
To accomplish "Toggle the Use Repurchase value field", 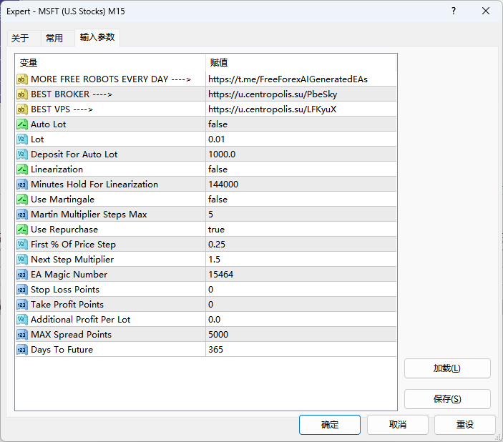I will tap(301, 230).
